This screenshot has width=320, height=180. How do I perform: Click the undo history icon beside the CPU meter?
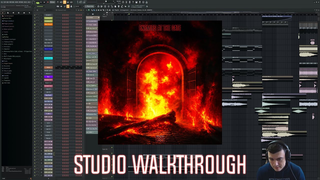(123, 2)
